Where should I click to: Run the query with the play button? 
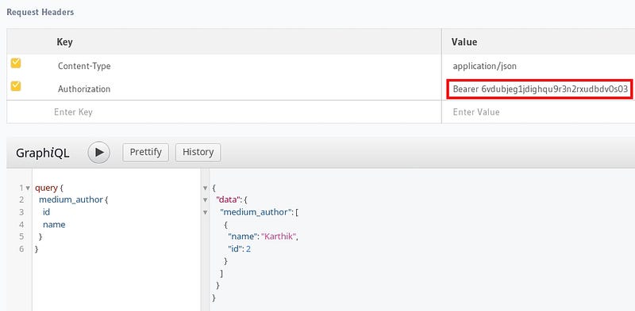[98, 152]
